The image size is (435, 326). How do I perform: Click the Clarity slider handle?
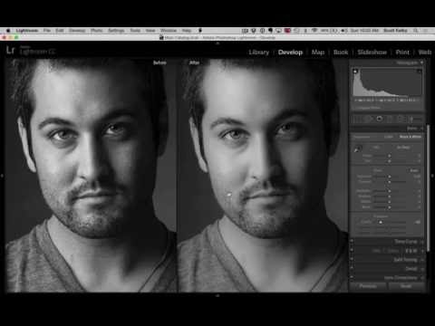[x=381, y=222]
